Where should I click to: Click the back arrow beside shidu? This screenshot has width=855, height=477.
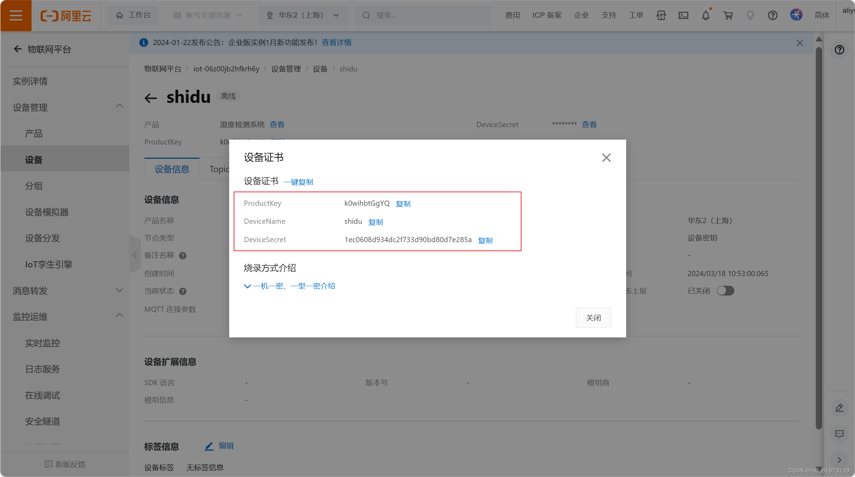click(151, 98)
